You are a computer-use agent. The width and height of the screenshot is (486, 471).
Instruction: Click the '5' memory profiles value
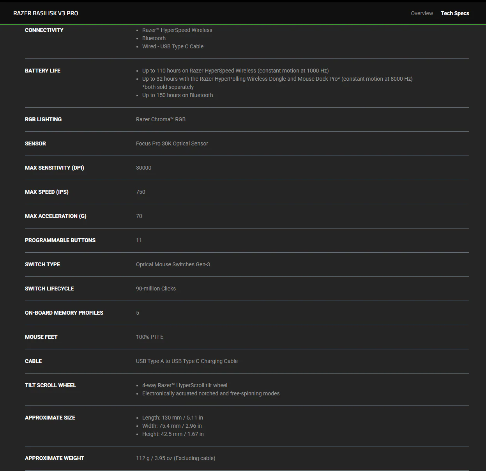(x=138, y=313)
